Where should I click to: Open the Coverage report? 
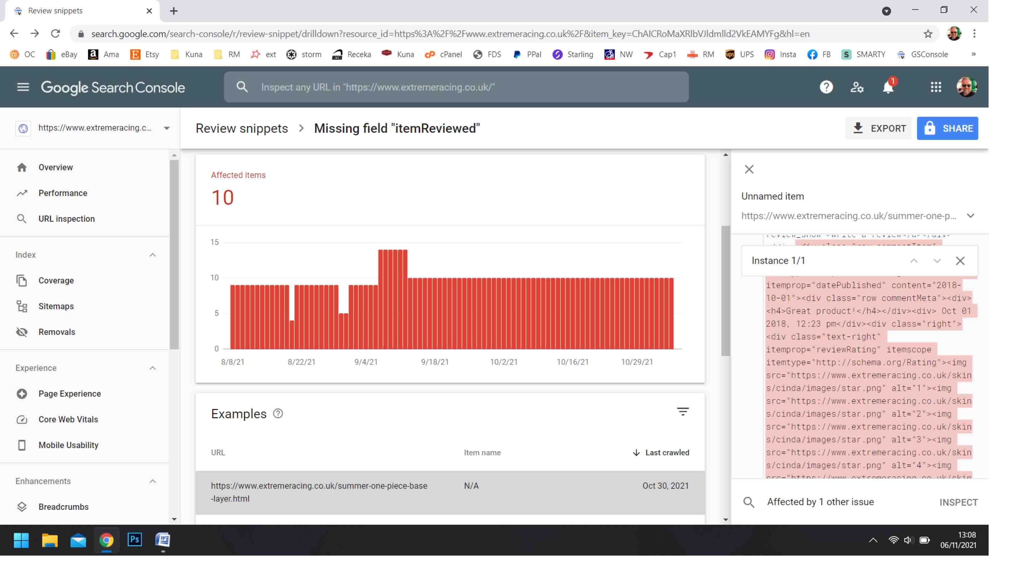tap(56, 281)
